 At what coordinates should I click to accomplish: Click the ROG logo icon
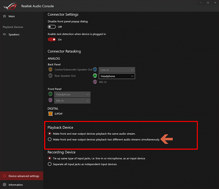point(10,6)
